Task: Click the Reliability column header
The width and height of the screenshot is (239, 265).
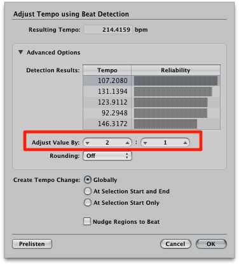Action: [x=175, y=70]
